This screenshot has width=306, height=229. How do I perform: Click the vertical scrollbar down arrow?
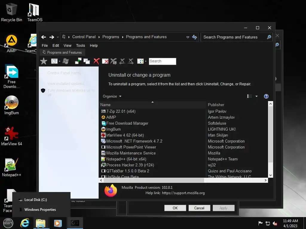(x=270, y=175)
